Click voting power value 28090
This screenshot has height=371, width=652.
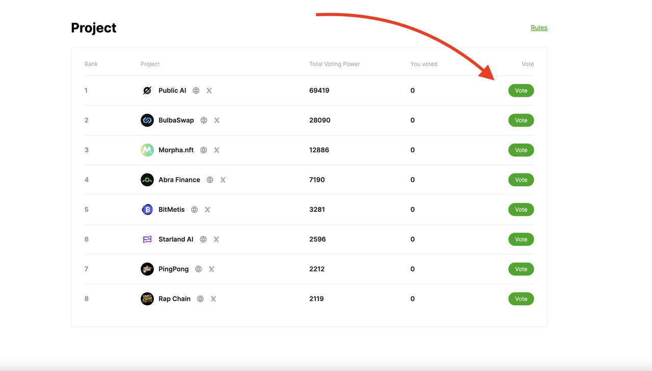click(x=320, y=121)
